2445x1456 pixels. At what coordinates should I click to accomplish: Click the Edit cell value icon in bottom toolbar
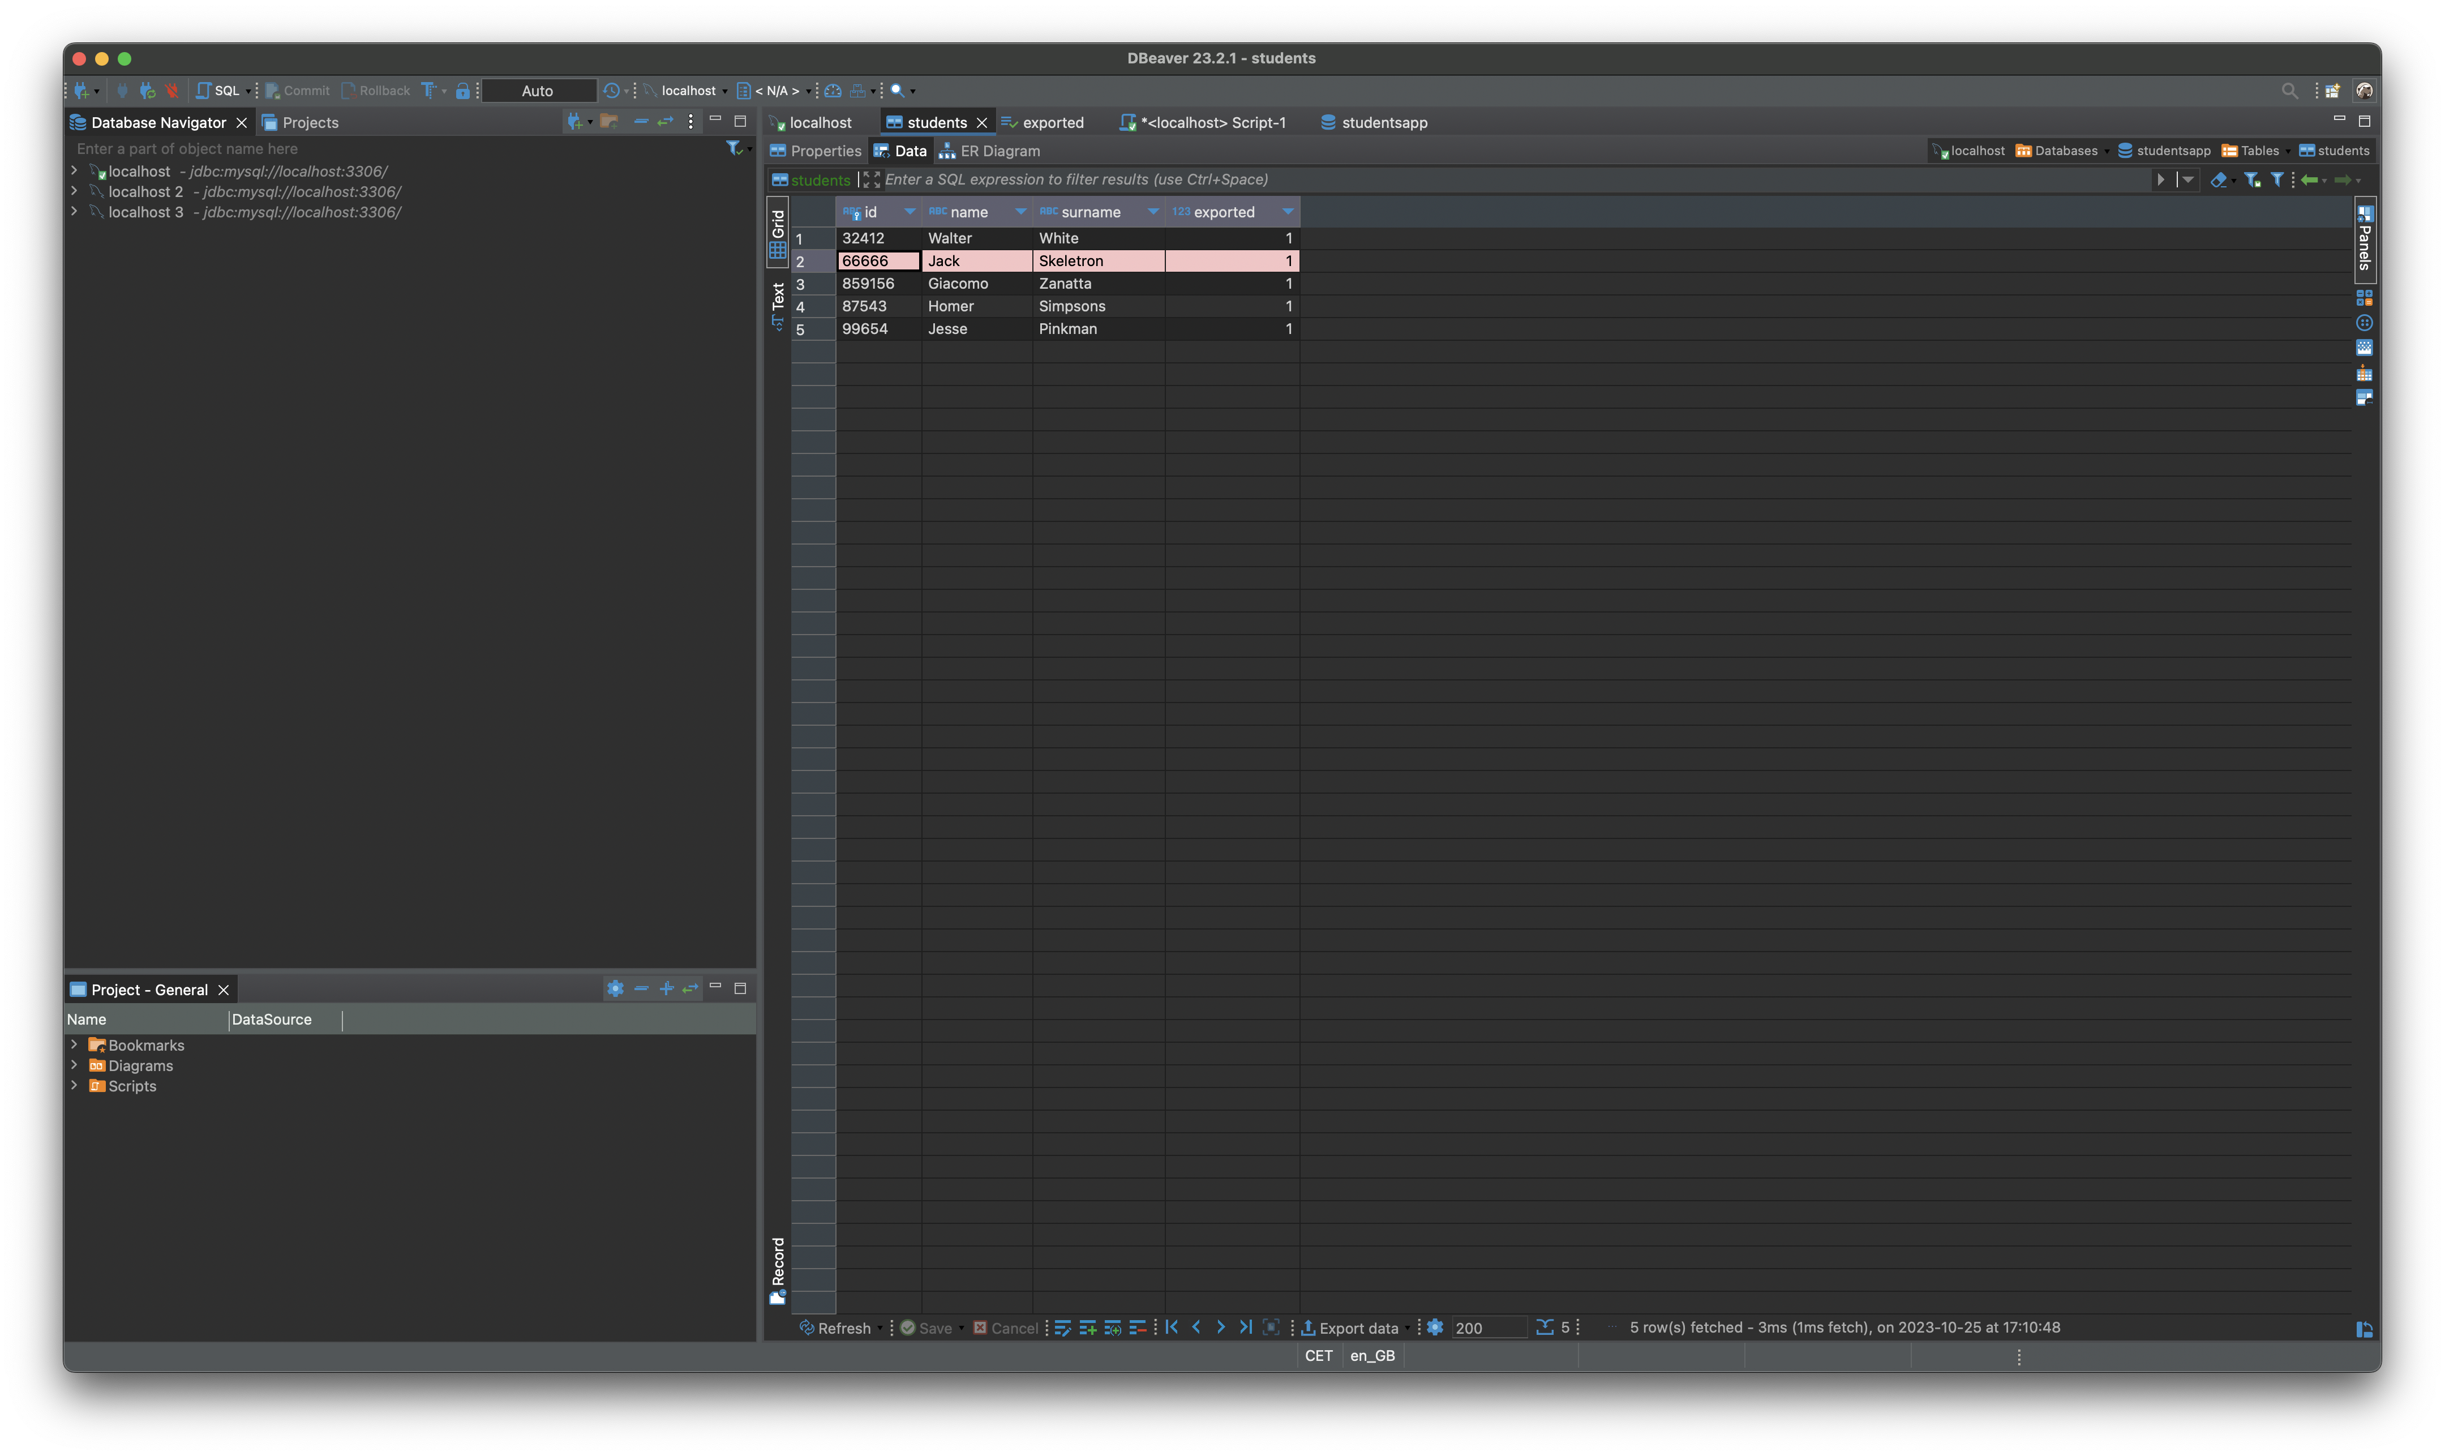(x=1062, y=1327)
